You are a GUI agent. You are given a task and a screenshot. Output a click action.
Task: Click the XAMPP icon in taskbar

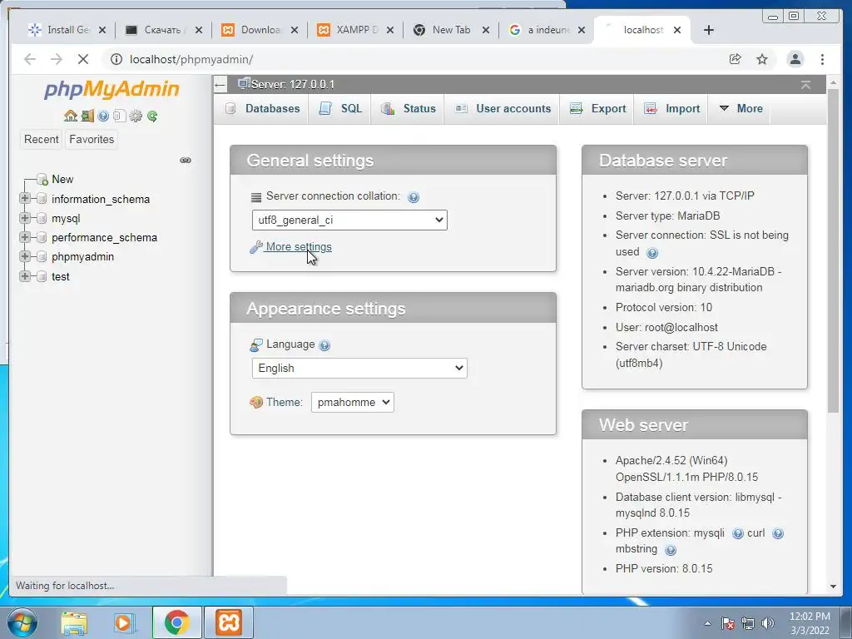(229, 622)
